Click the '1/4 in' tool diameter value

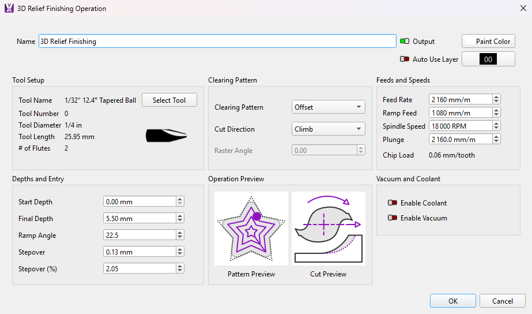click(73, 125)
